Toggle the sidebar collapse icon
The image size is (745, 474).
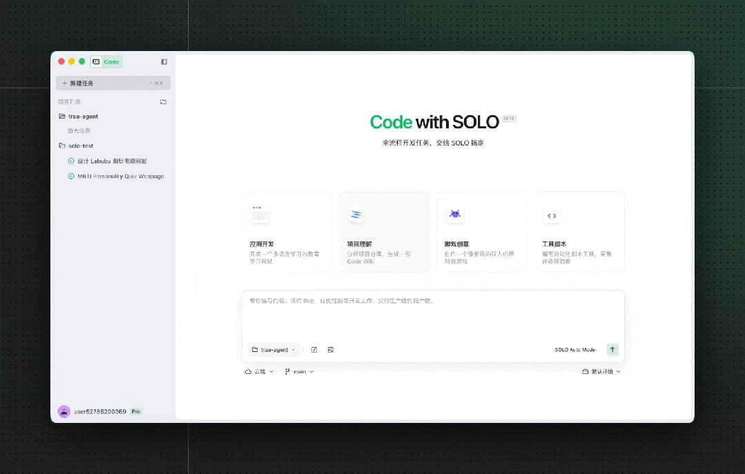[164, 61]
